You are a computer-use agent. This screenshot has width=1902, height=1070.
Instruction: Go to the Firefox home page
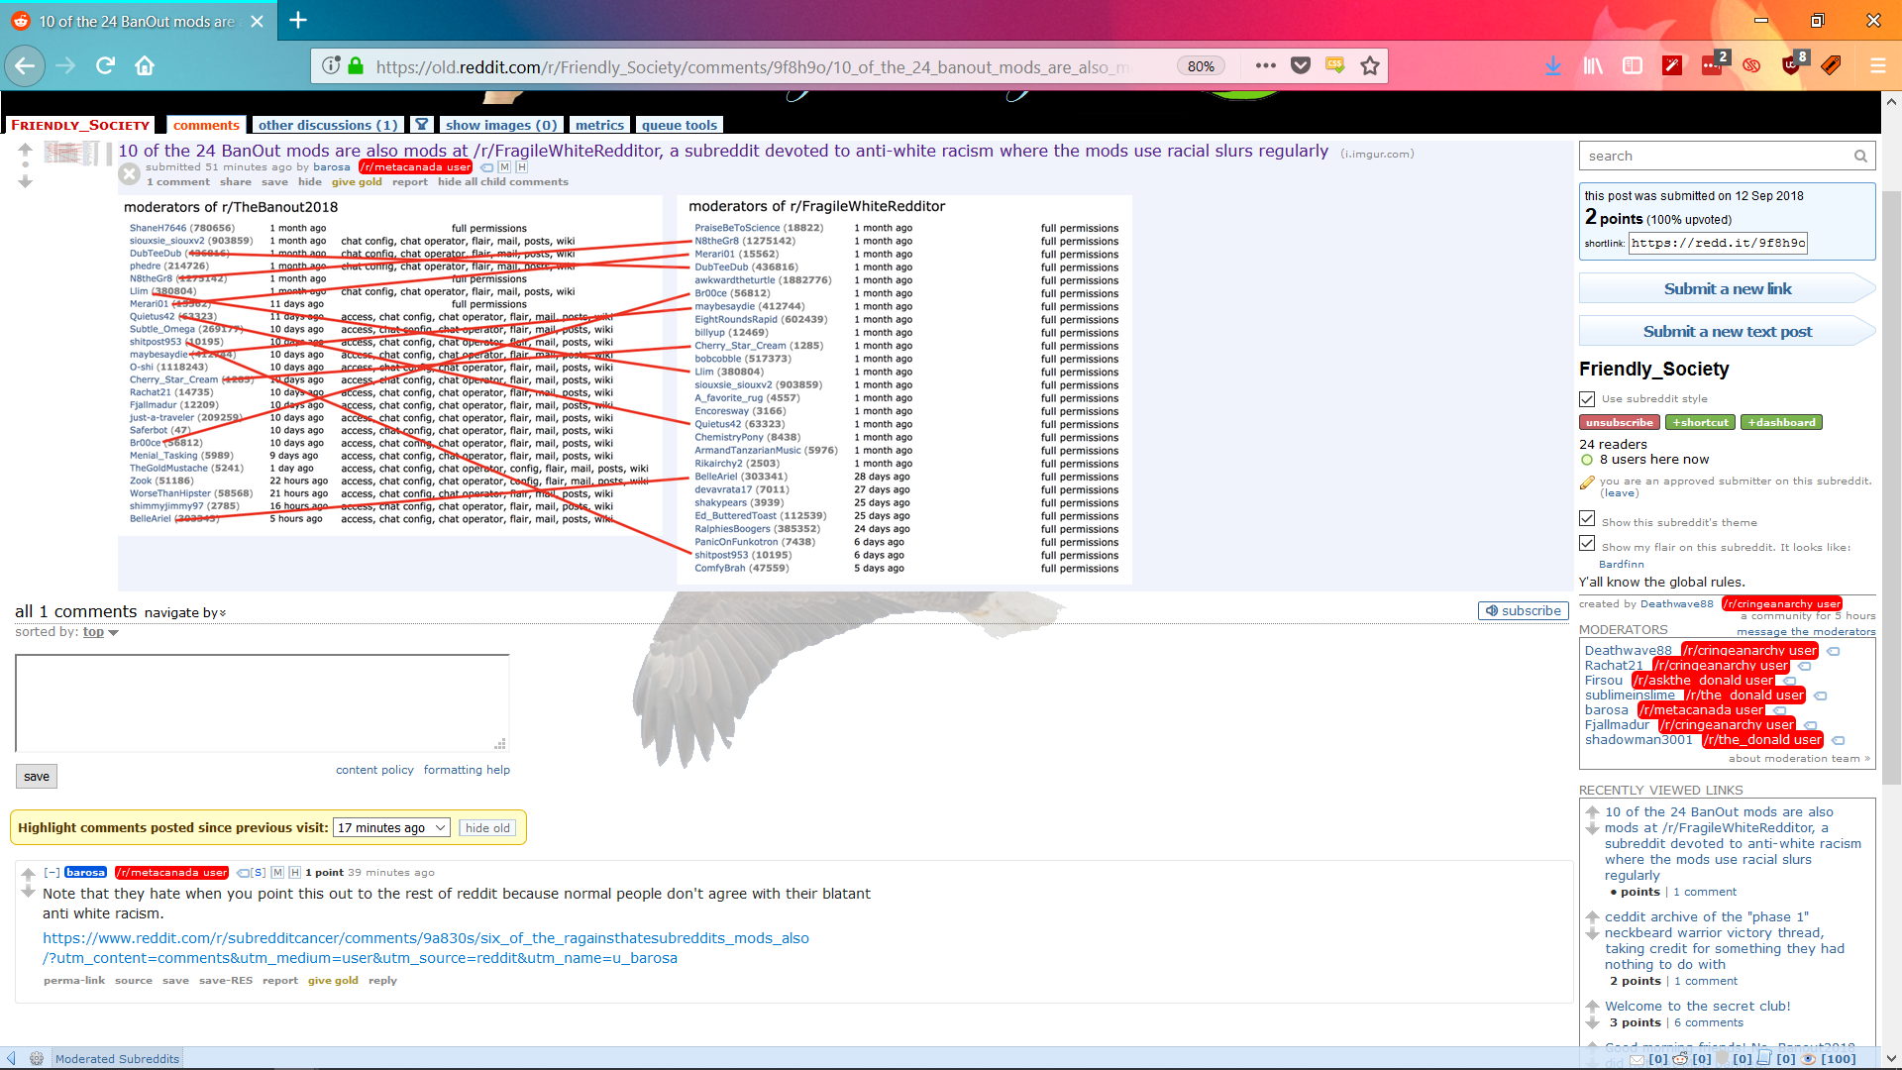click(145, 65)
